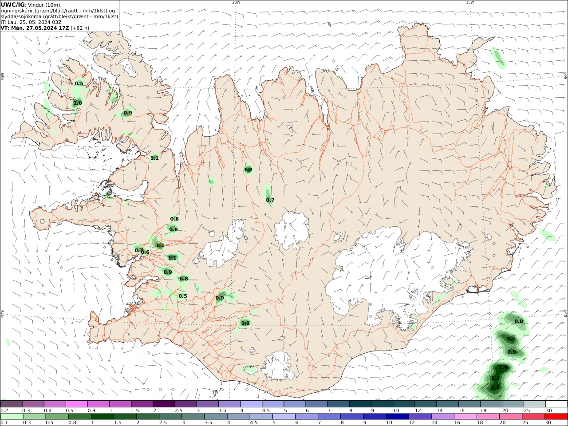Click the '(+62 h)' forecast offset
568x426 pixels.
click(x=80, y=28)
